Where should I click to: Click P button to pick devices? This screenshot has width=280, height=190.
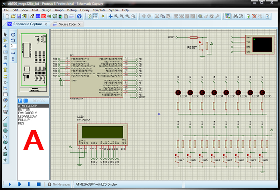pyautogui.click(x=20, y=101)
